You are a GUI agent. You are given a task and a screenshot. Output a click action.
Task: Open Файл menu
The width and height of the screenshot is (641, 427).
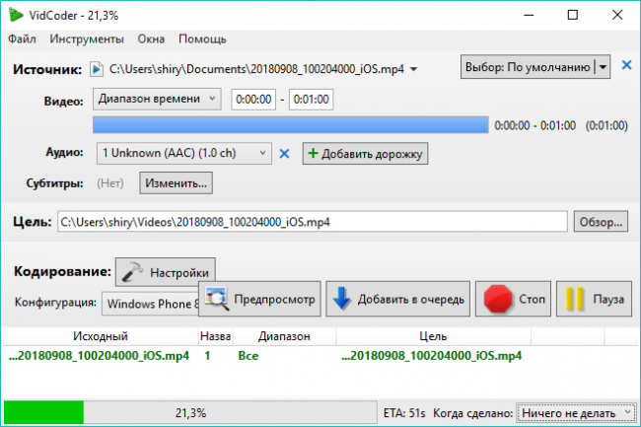click(22, 39)
